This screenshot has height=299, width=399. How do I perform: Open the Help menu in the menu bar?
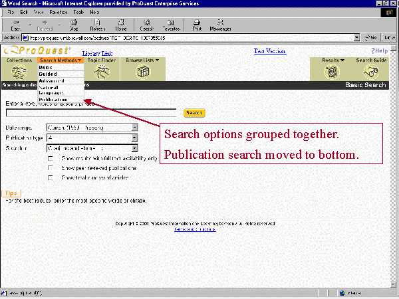tap(94, 12)
